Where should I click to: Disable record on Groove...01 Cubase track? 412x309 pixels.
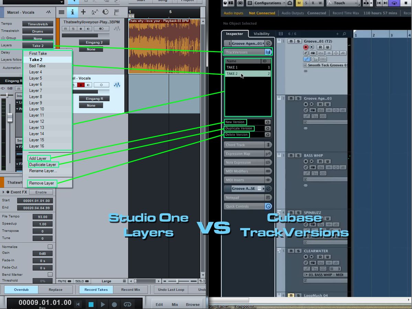(305, 47)
